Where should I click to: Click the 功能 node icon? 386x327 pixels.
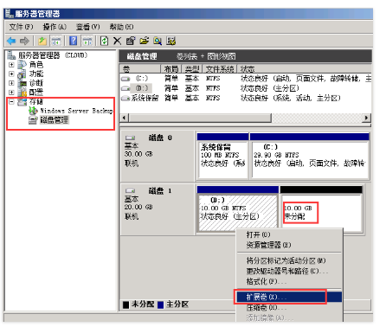pos(22,74)
